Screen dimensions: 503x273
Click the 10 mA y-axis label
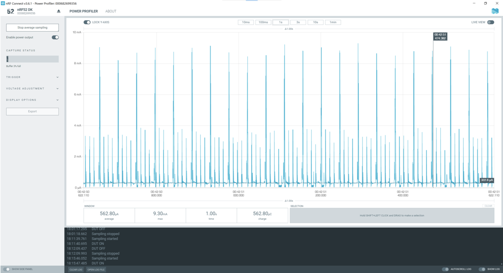tap(77, 32)
